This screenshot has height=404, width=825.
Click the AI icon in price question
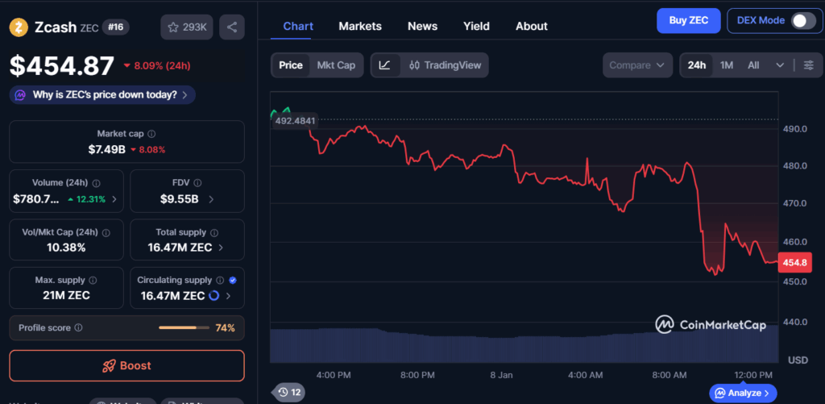[20, 95]
